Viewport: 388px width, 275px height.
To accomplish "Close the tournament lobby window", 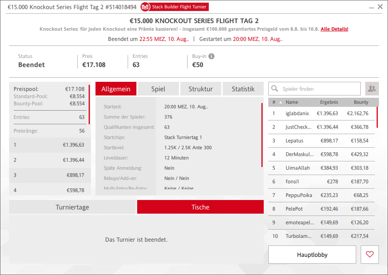I will coord(380,6).
